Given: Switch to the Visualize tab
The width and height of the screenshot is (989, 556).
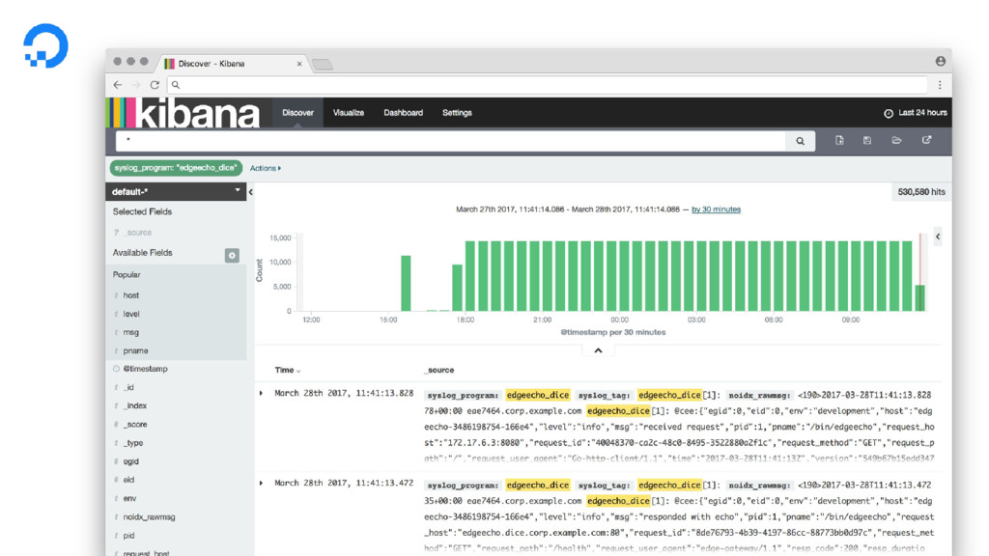Looking at the screenshot, I should tap(348, 113).
